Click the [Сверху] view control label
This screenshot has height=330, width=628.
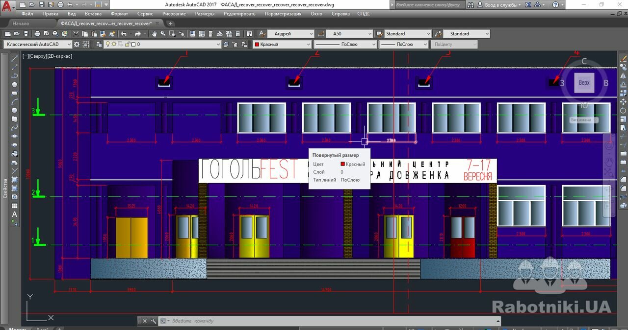(x=37, y=56)
